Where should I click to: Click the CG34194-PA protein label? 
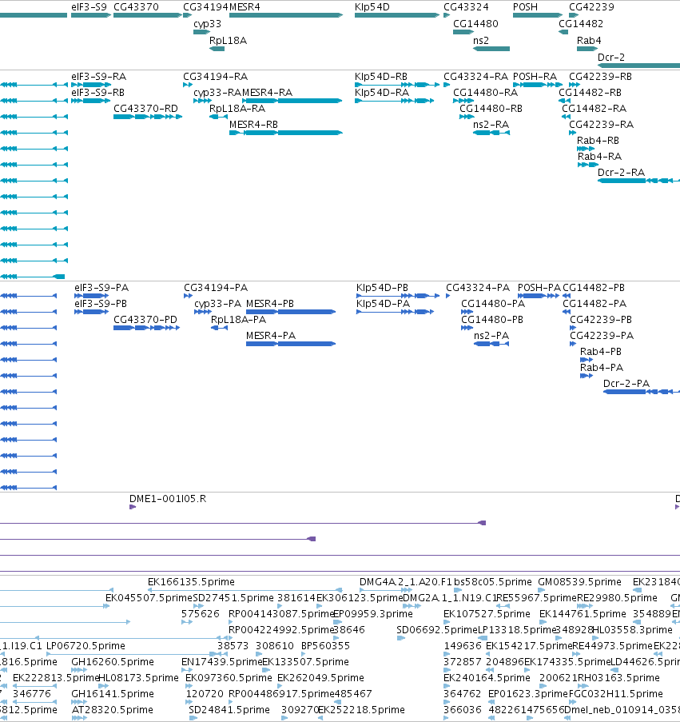(x=216, y=288)
